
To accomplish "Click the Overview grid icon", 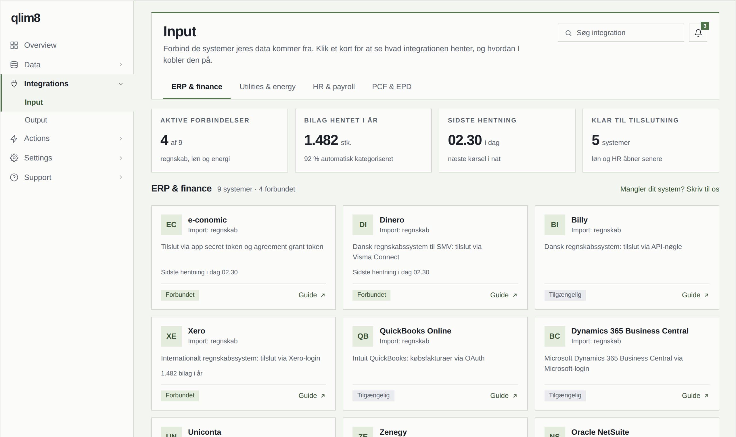I will click(14, 45).
